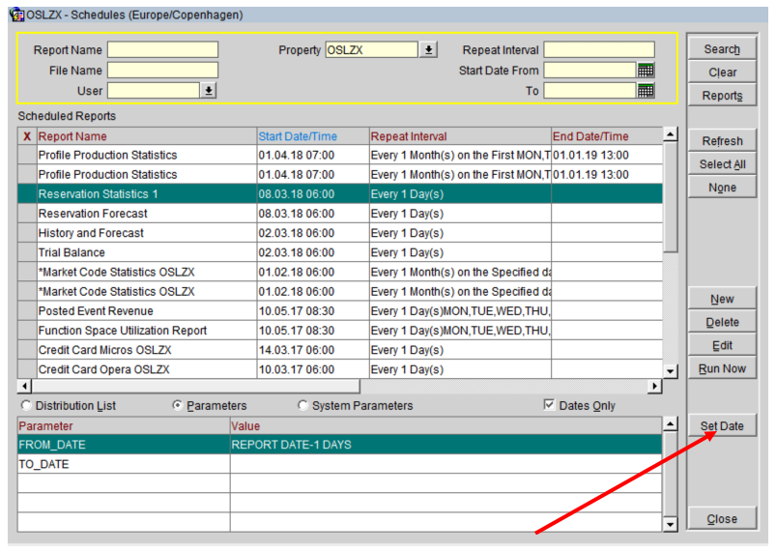
Task: Expand the Property dropdown arrow
Action: click(x=428, y=50)
